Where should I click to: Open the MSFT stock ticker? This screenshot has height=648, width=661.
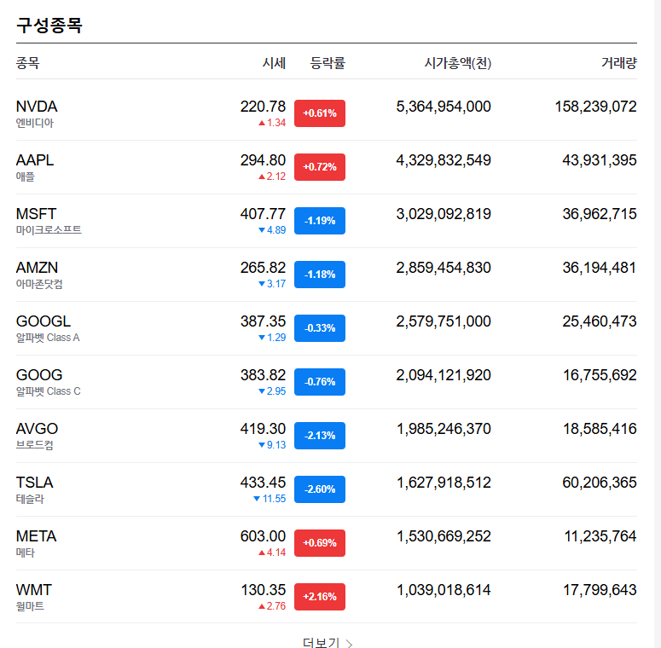(37, 214)
